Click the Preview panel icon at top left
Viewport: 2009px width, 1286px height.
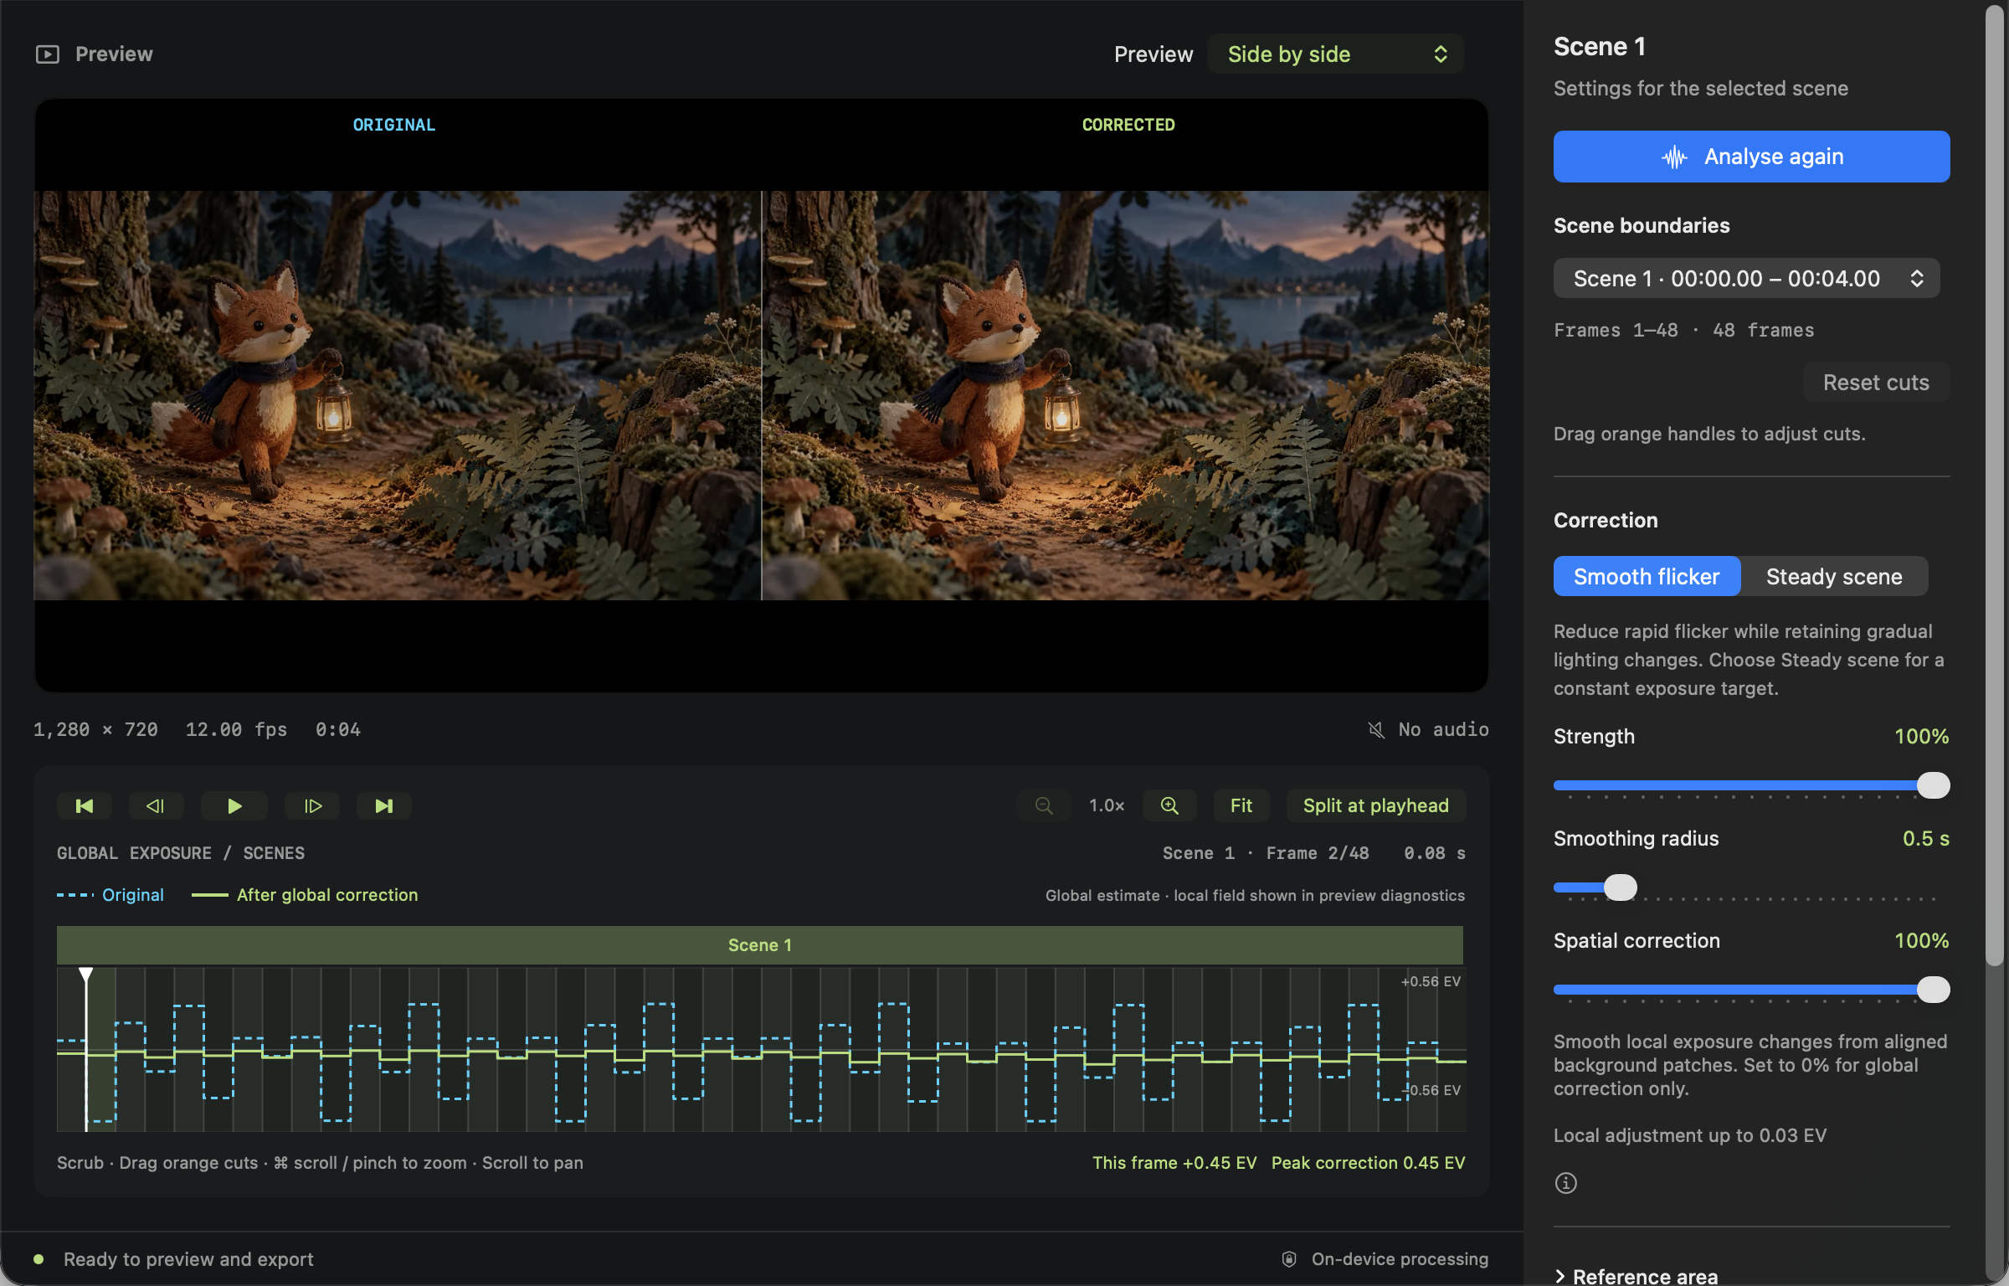[48, 54]
